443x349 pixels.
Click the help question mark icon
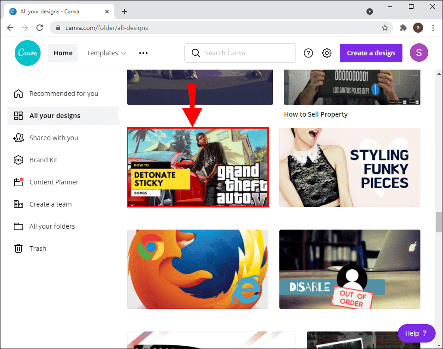[308, 53]
